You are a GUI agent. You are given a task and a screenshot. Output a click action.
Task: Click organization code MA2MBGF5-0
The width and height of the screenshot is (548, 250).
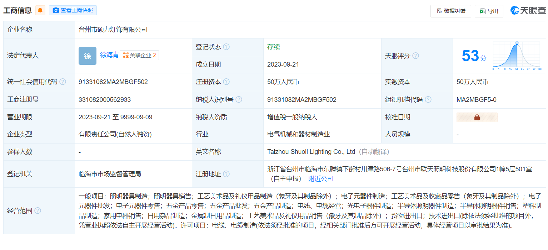coord(477,100)
